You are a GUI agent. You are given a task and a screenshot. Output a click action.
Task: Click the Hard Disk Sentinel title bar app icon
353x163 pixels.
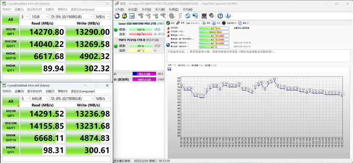116,4
